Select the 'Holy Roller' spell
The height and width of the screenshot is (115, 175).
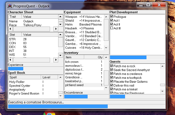click(x=33, y=82)
